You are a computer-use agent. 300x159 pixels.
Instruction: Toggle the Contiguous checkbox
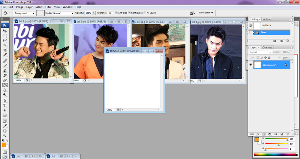(x=129, y=13)
